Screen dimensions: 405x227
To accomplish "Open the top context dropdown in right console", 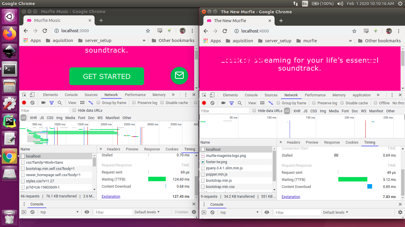I will pyautogui.click(x=240, y=212).
